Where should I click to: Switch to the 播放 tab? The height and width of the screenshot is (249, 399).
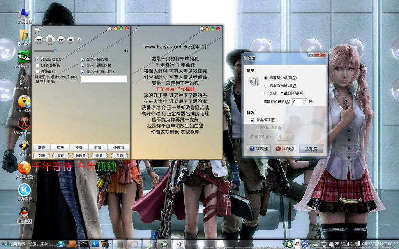click(x=60, y=147)
